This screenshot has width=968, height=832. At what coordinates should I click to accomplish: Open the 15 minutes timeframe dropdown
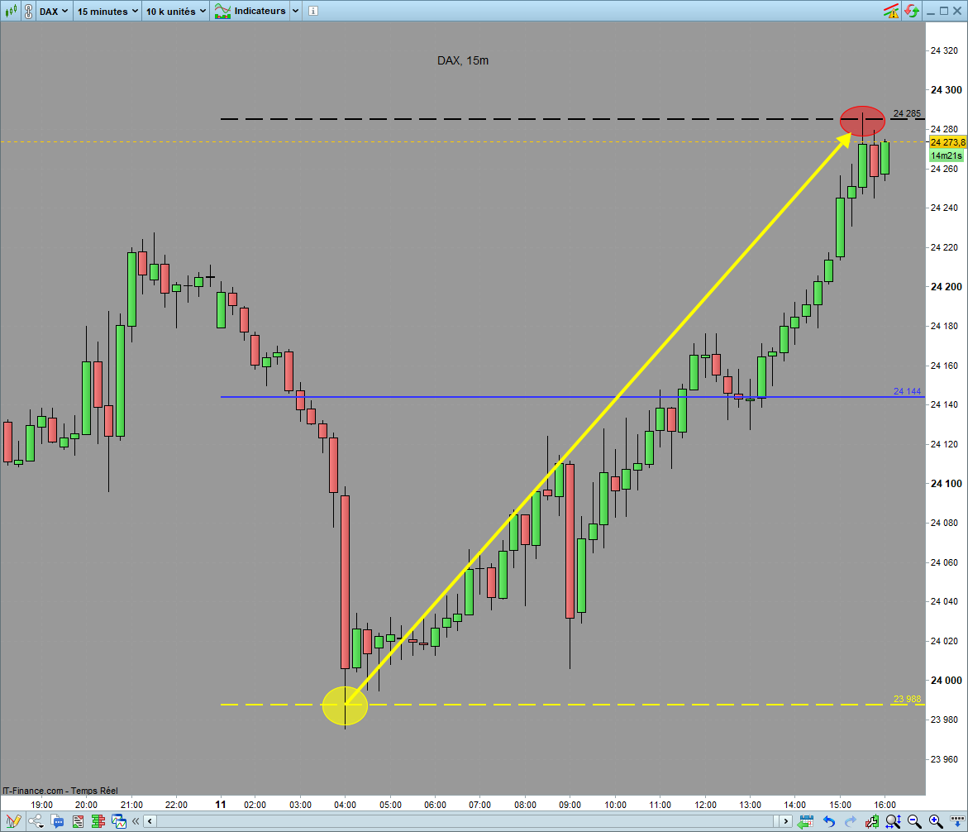point(107,11)
